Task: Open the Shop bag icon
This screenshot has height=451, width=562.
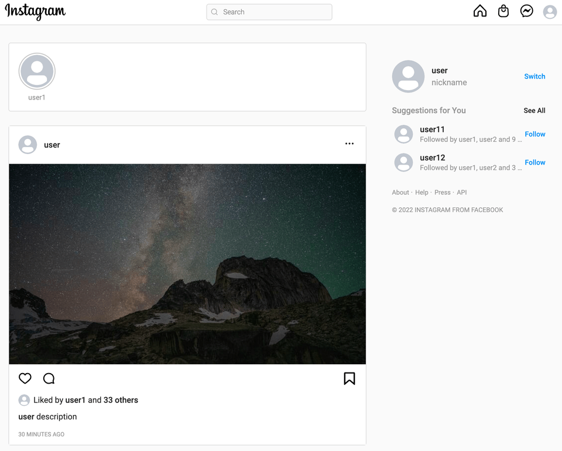Action: 503,11
